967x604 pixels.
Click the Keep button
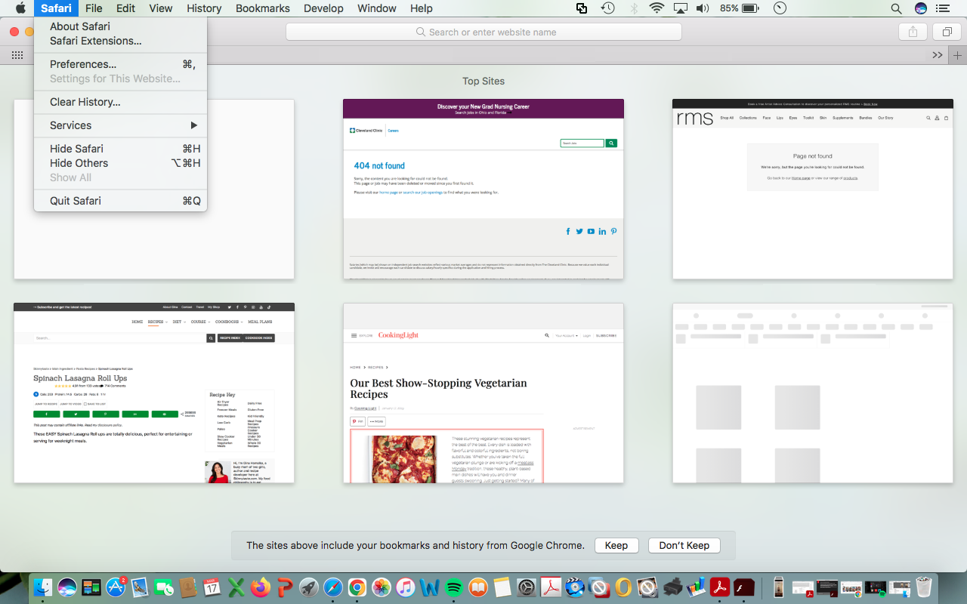(x=616, y=545)
